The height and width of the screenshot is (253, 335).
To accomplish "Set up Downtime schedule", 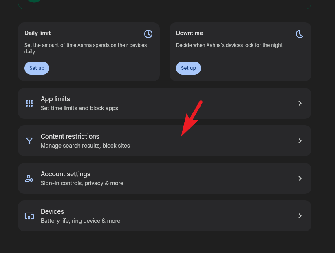I will click(188, 68).
